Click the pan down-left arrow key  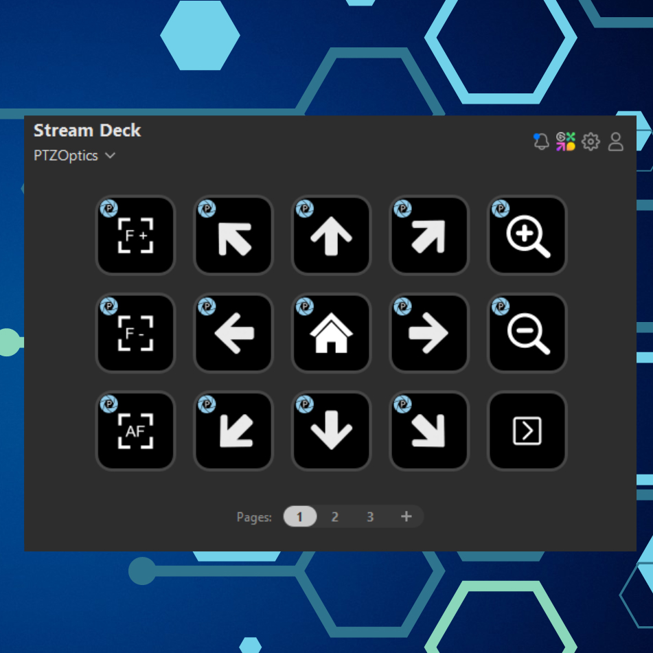point(233,431)
